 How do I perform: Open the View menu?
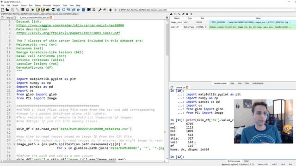click(72, 6)
